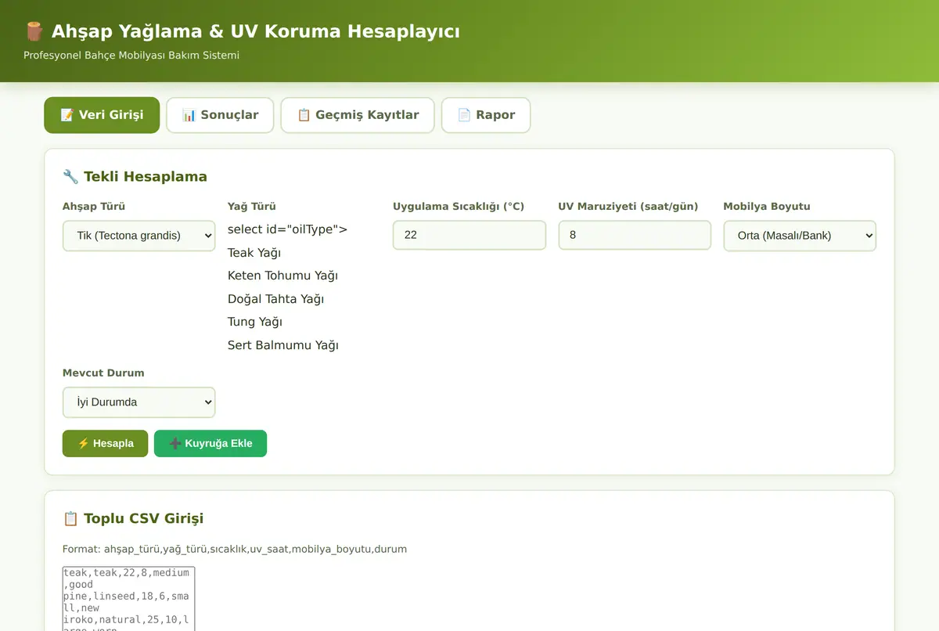
Task: Click the Ahşap Türü label
Action: point(94,207)
